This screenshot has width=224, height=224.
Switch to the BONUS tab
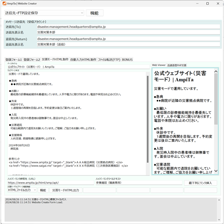[127, 60]
